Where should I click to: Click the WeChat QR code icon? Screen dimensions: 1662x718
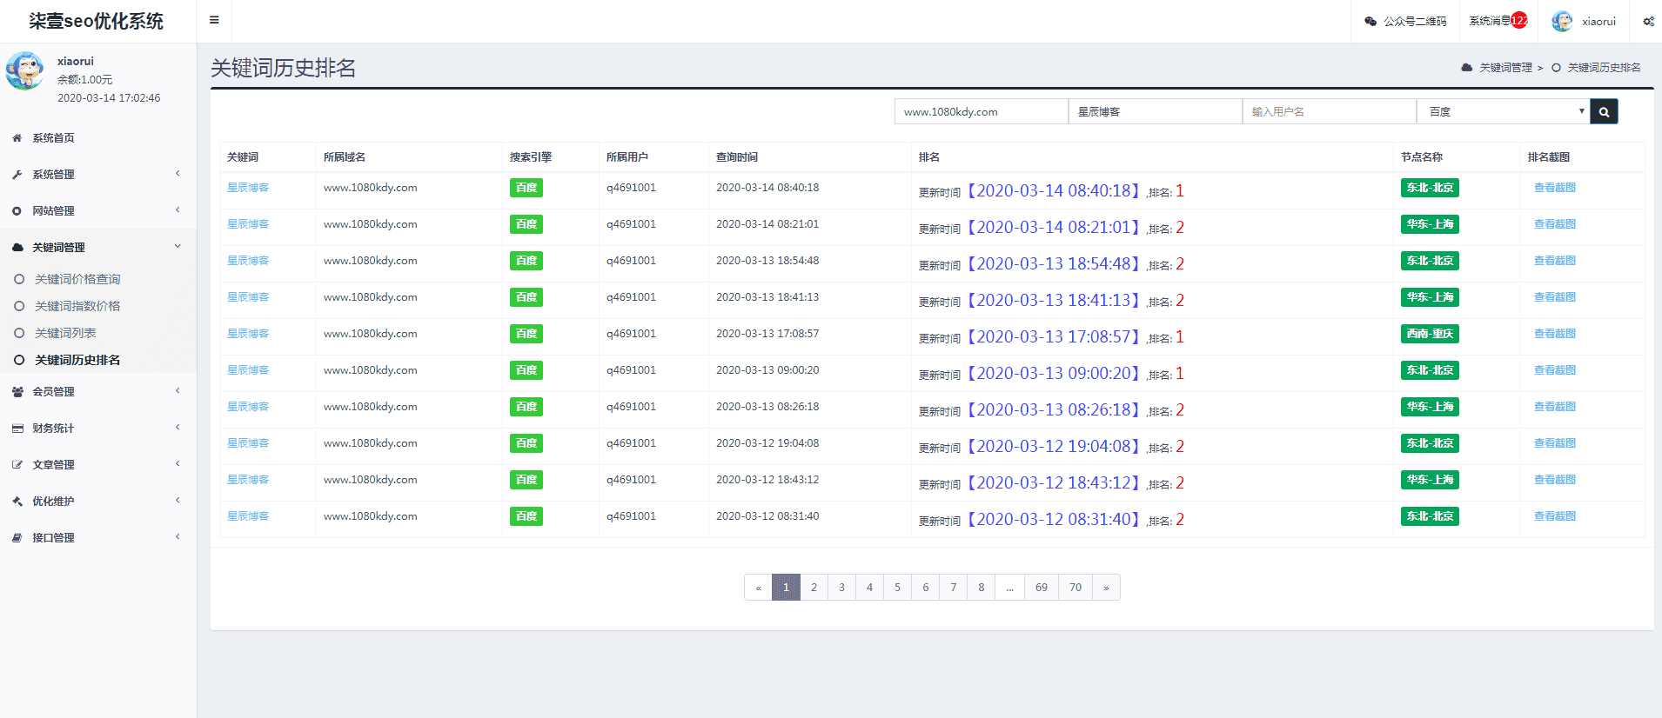tap(1370, 22)
